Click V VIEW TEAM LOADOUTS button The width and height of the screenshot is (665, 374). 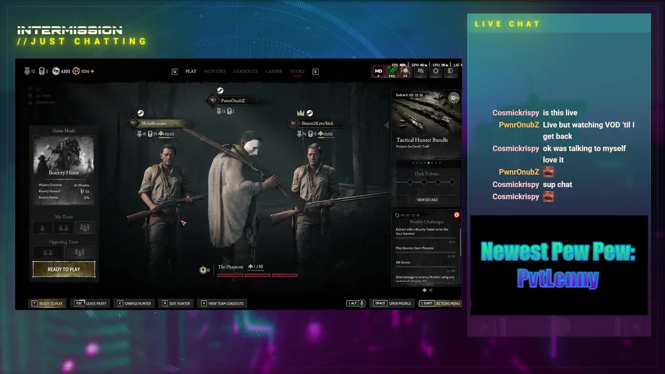tap(222, 303)
